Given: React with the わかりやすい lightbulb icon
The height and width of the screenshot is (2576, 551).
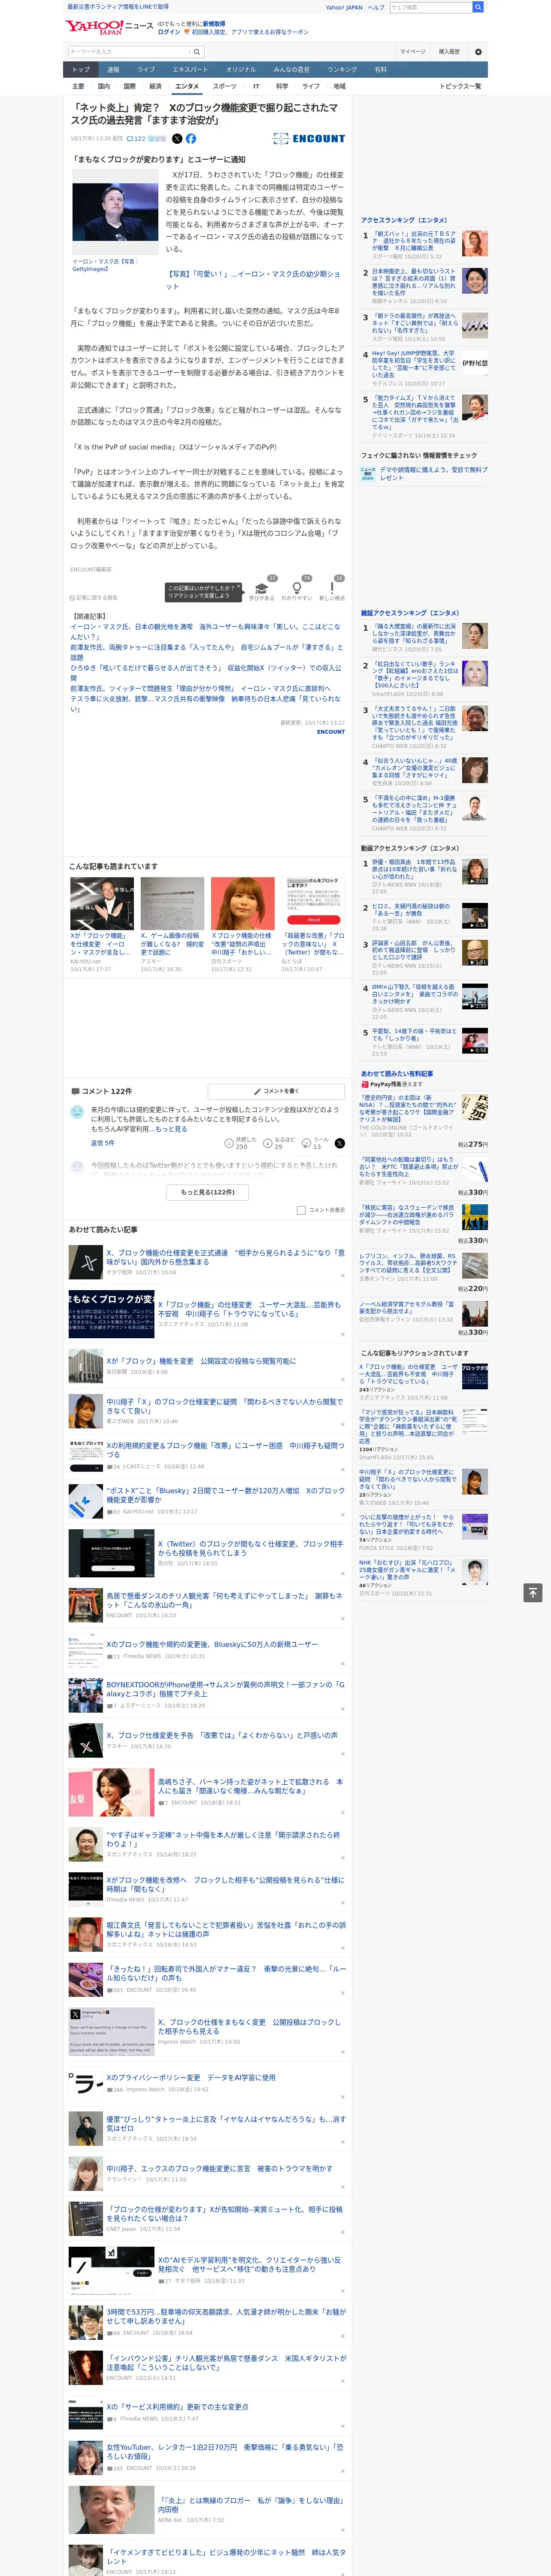Looking at the screenshot, I should pos(297,588).
